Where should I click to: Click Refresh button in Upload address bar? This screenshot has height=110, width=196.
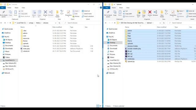click(x=164, y=23)
